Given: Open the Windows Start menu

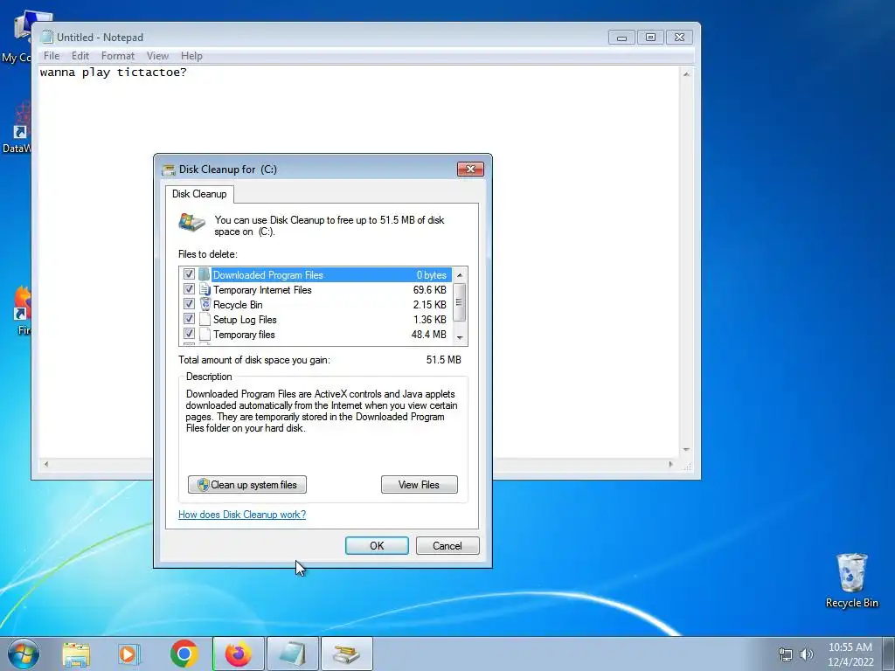Looking at the screenshot, I should (24, 654).
